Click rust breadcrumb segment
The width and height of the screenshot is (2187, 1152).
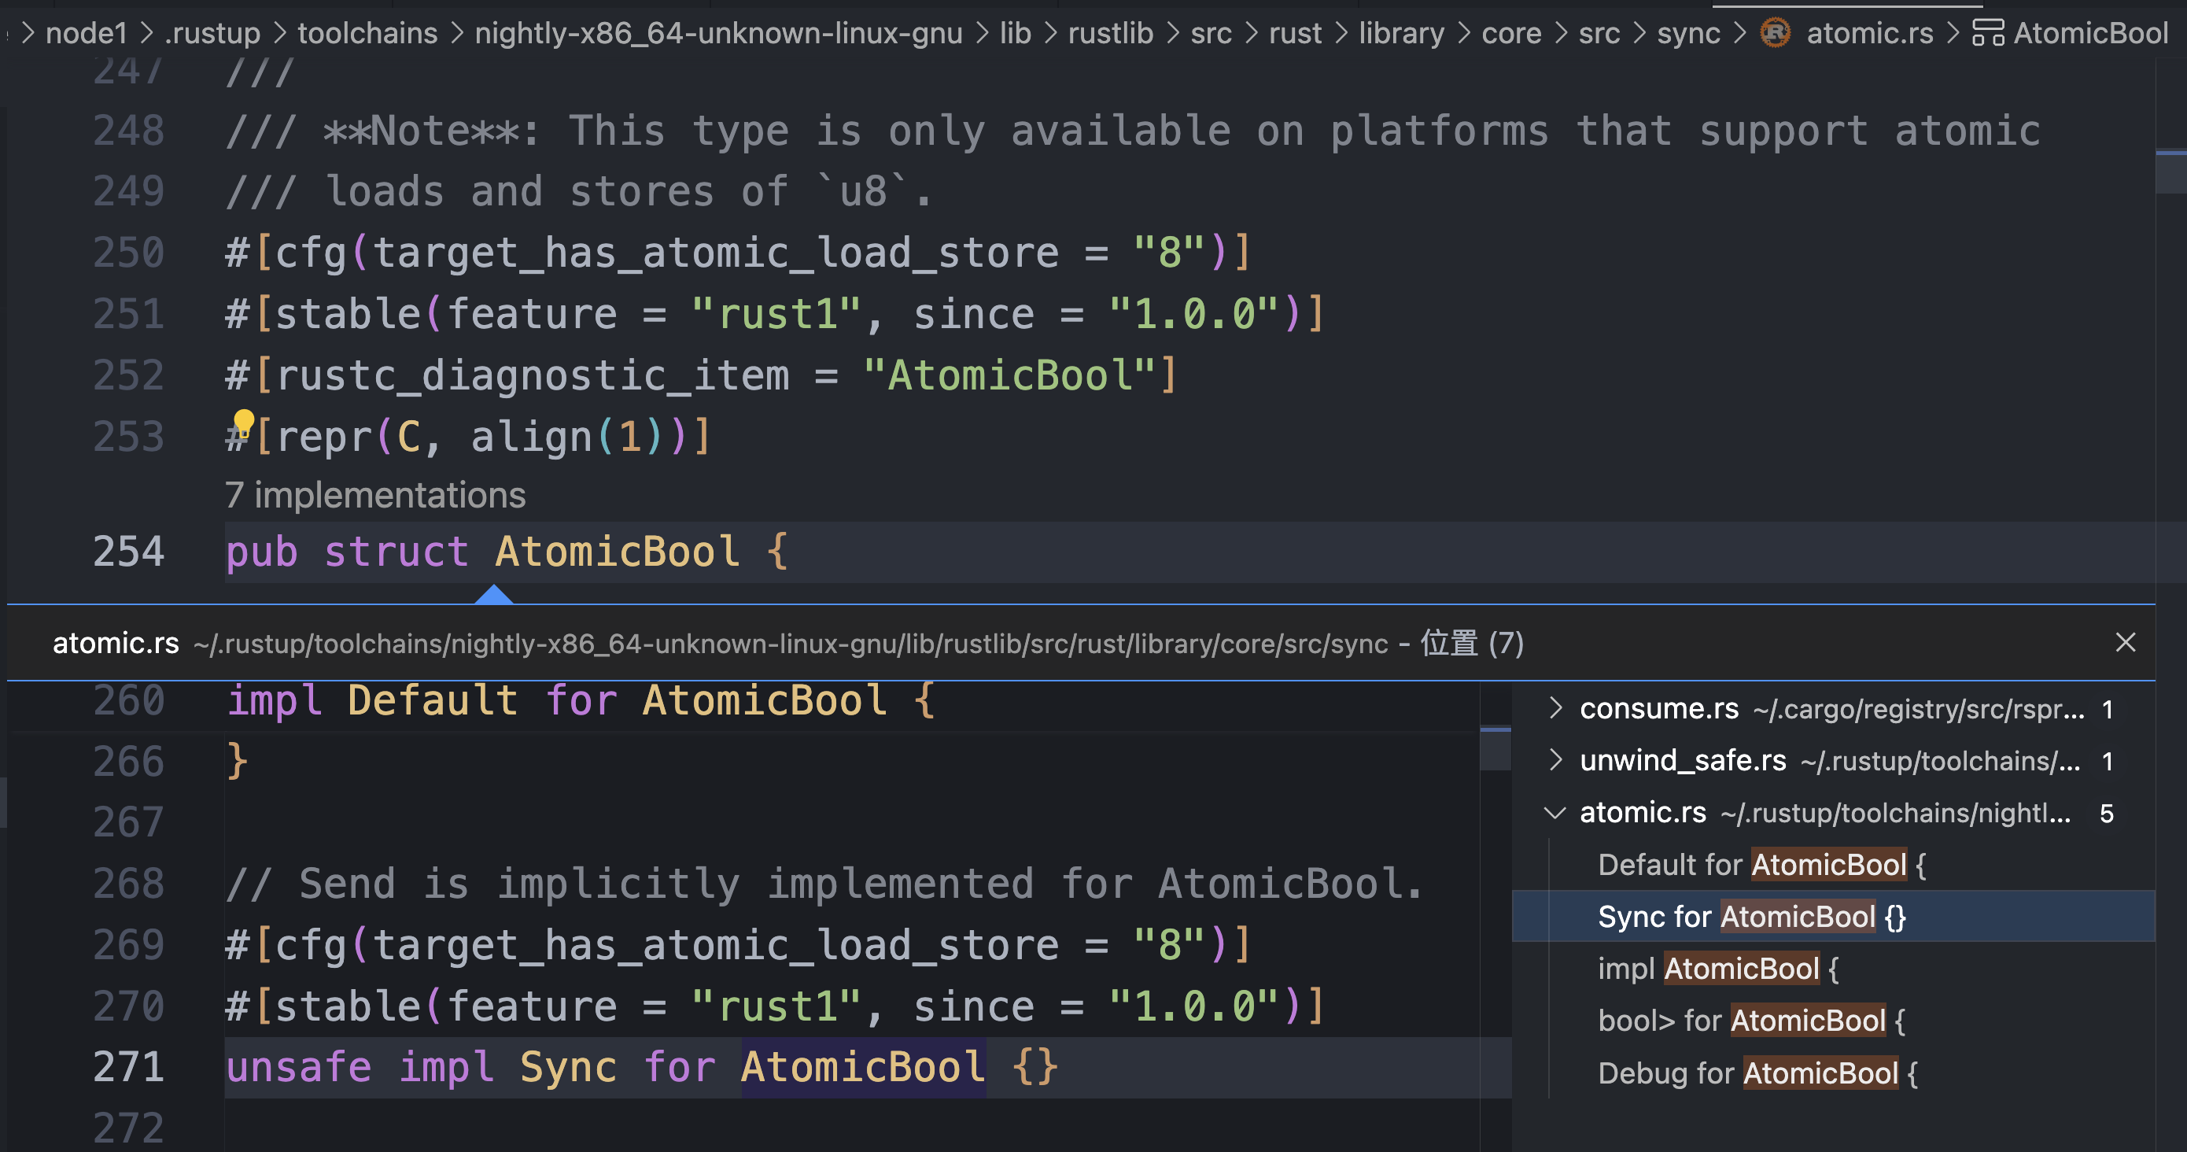(x=1295, y=33)
